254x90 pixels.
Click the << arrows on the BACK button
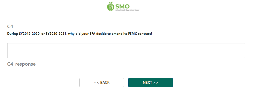(97, 83)
